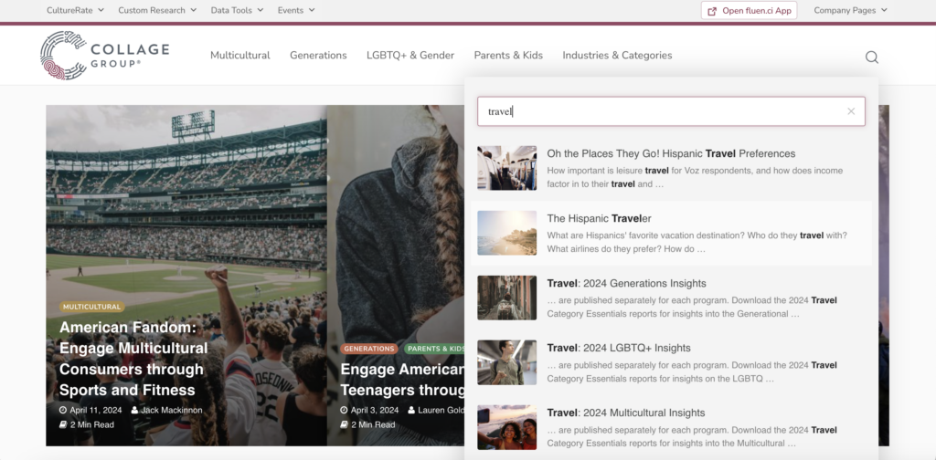The width and height of the screenshot is (936, 460).
Task: Open the Hispanic Traveler beach thumbnail
Action: [506, 233]
